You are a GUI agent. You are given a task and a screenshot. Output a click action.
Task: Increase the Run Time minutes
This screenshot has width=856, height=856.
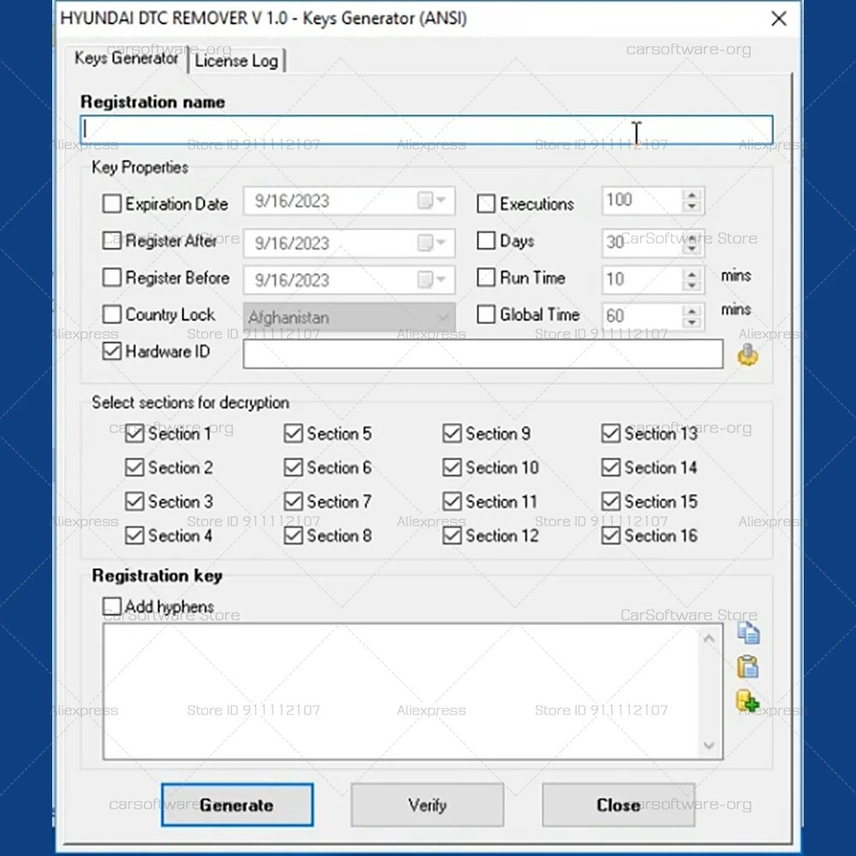pos(692,274)
